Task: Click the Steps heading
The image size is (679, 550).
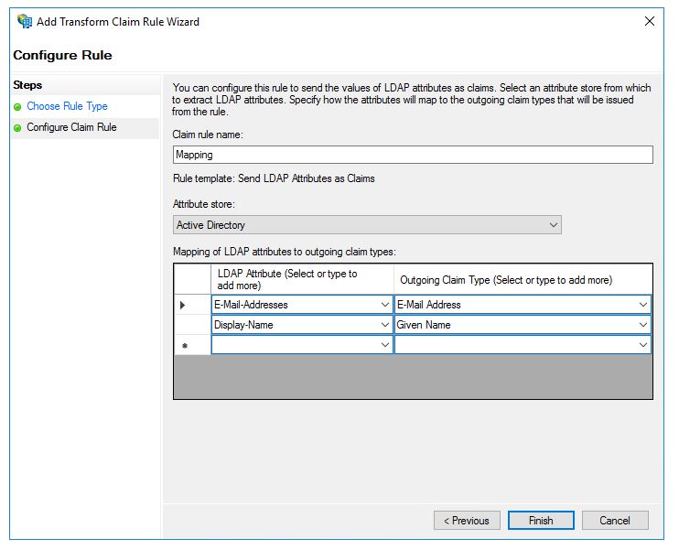Action: pyautogui.click(x=27, y=85)
